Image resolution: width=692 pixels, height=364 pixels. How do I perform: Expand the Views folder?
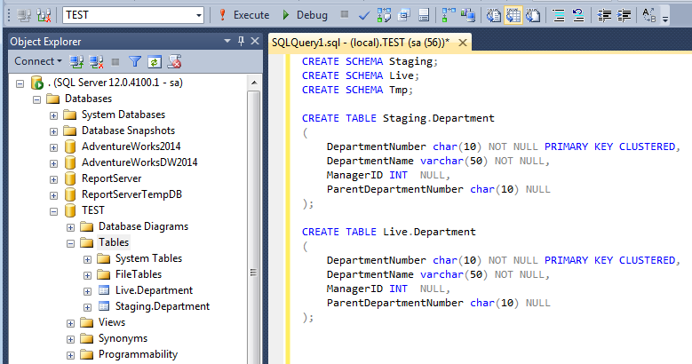tap(70, 323)
